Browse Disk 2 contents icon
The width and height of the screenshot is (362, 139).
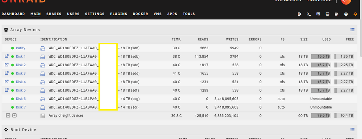point(7,65)
